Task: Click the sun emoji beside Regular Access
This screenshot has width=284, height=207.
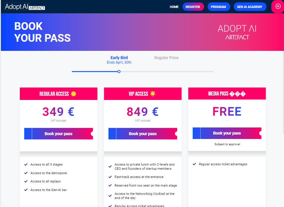Action: 74,94
